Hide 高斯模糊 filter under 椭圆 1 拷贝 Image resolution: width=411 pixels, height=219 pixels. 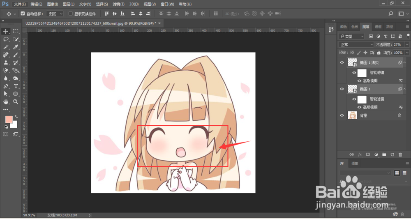click(x=359, y=81)
